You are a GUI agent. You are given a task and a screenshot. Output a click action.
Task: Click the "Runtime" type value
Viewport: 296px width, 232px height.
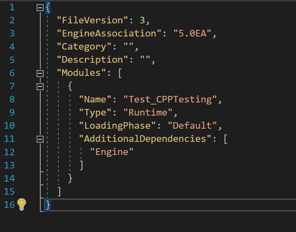point(148,113)
